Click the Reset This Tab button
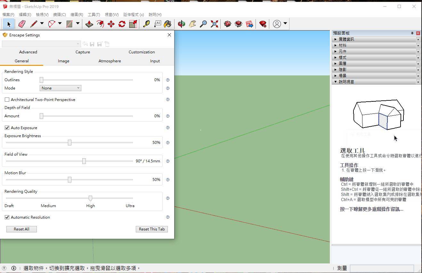The image size is (422, 273). (x=152, y=229)
